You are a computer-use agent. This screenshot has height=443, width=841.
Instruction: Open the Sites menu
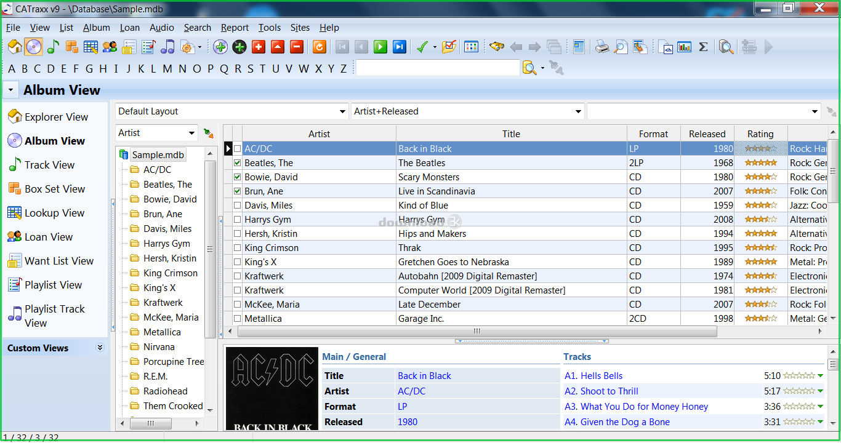pos(300,28)
